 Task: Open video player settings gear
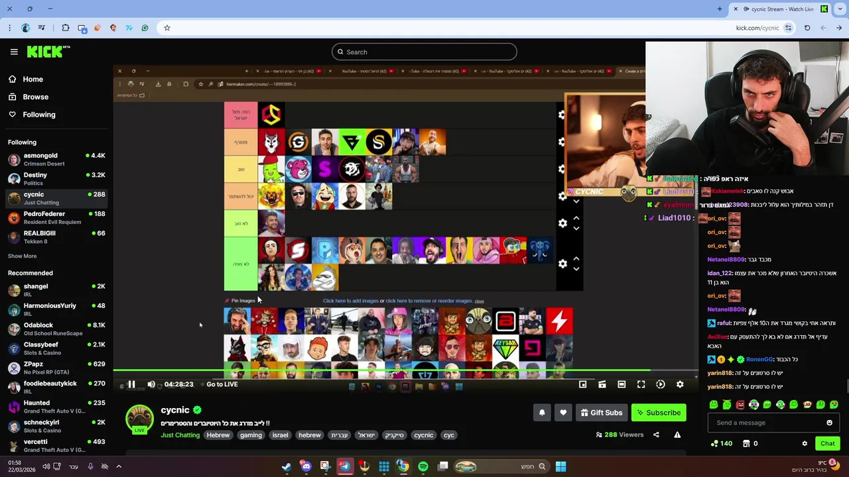[x=680, y=384]
